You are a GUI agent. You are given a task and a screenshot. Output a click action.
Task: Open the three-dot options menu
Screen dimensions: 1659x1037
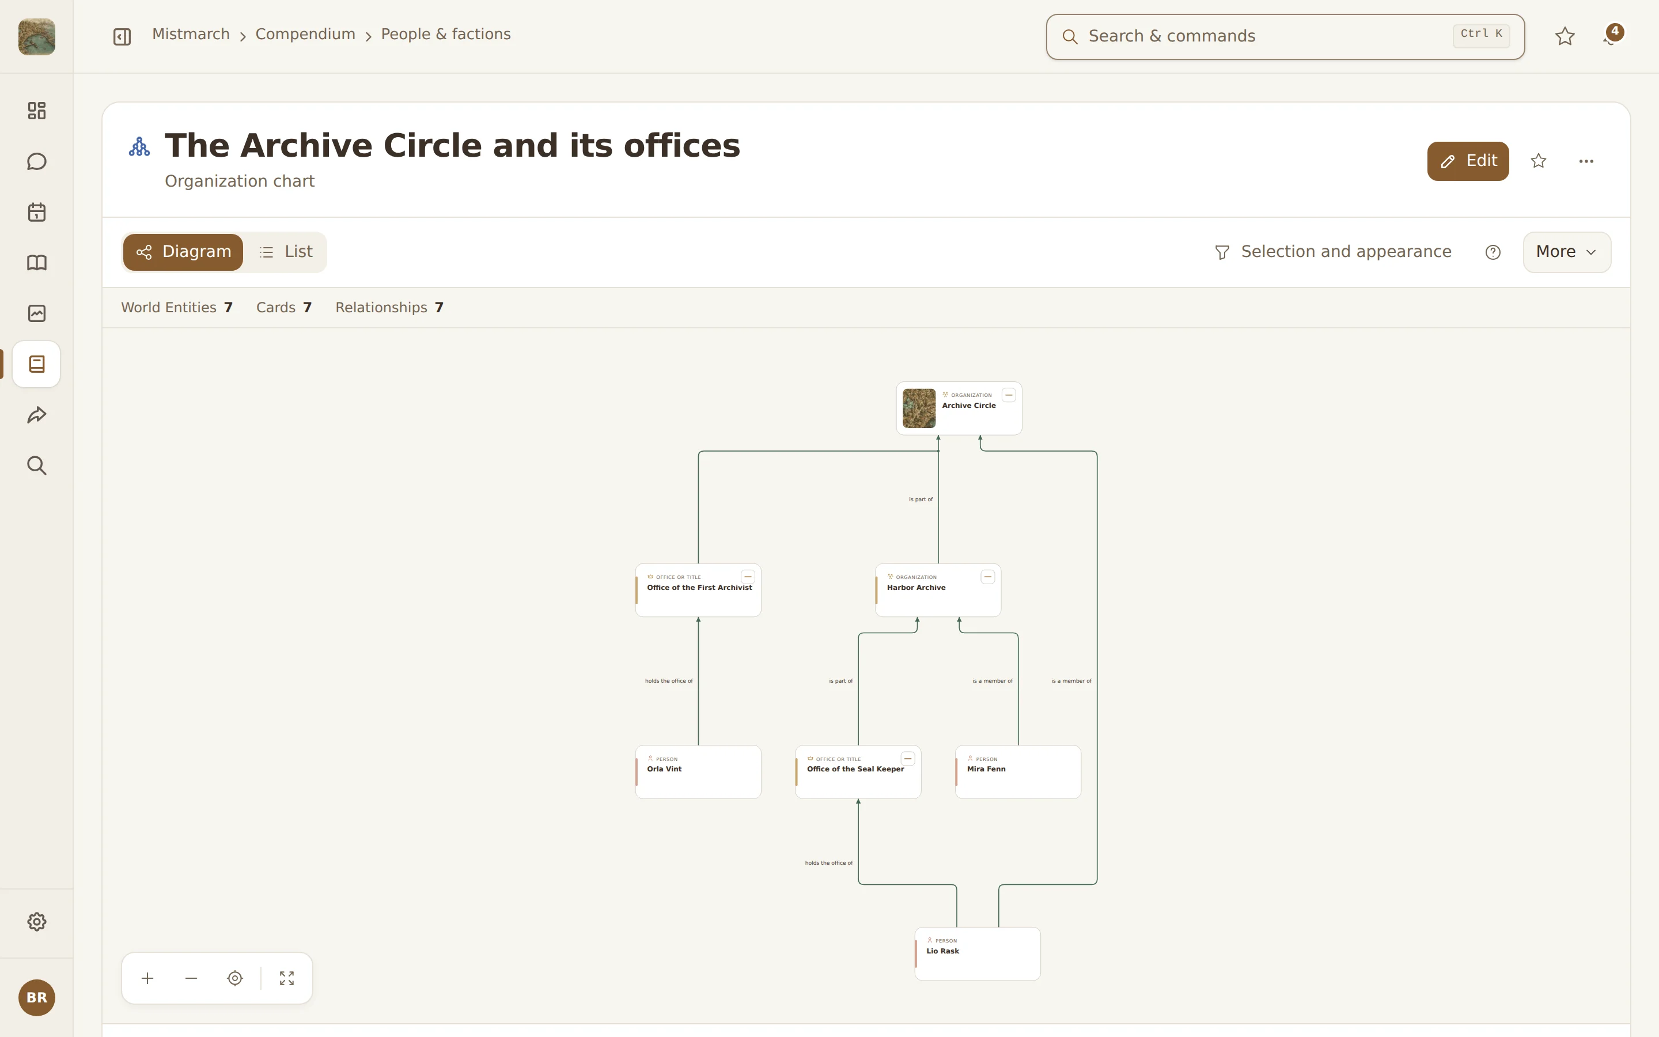(1586, 161)
